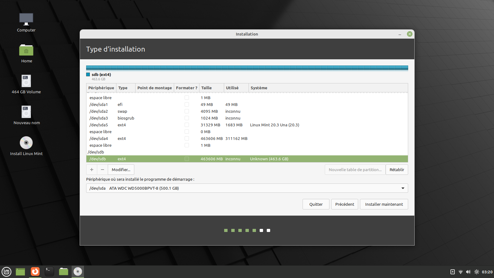Click the plus icon to add partition
Image resolution: width=494 pixels, height=278 pixels.
92,170
